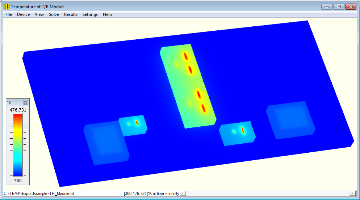Click the left blue square component block
The image size is (360, 200).
[x=106, y=143]
